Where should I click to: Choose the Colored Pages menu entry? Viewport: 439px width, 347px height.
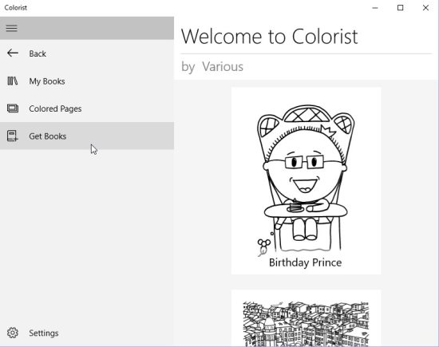[87, 108]
